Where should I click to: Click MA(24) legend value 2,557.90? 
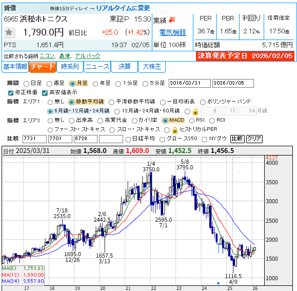(34, 281)
